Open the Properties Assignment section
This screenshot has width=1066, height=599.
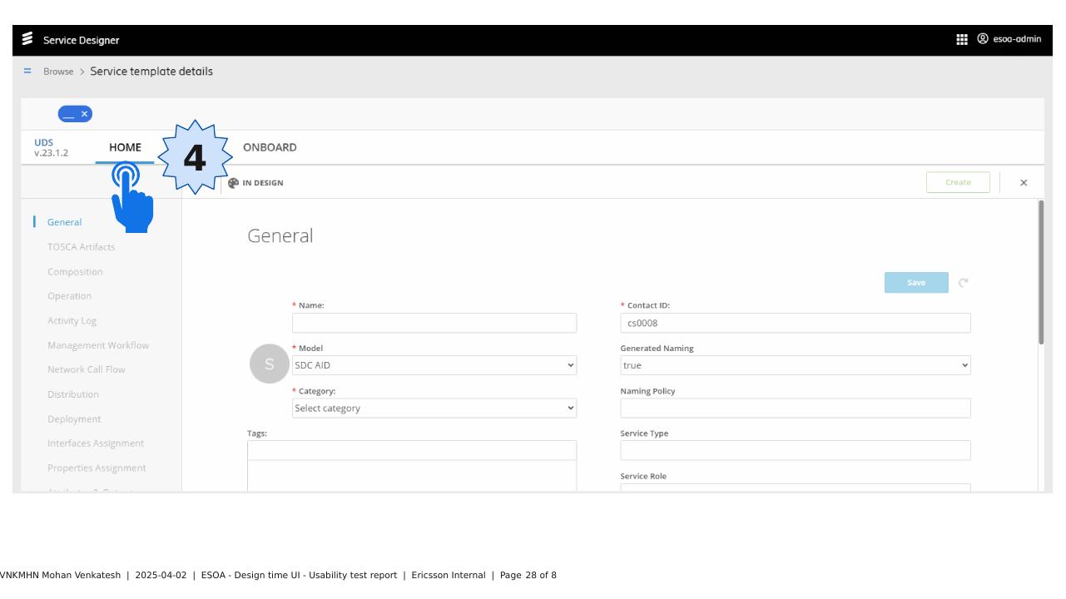tap(97, 468)
